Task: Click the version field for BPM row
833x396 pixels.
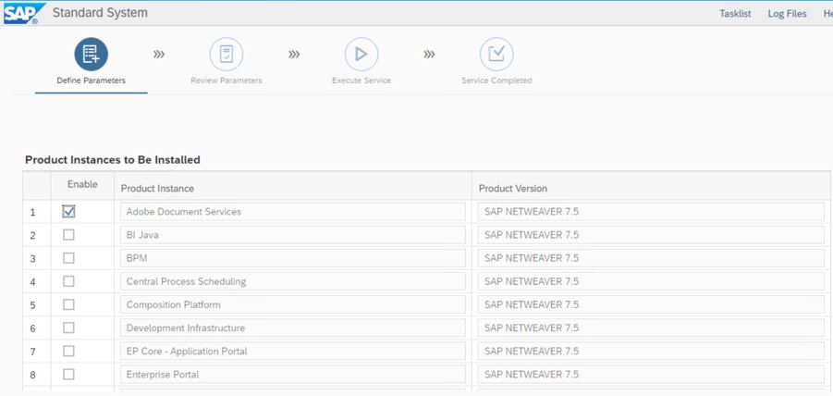Action: click(x=651, y=258)
